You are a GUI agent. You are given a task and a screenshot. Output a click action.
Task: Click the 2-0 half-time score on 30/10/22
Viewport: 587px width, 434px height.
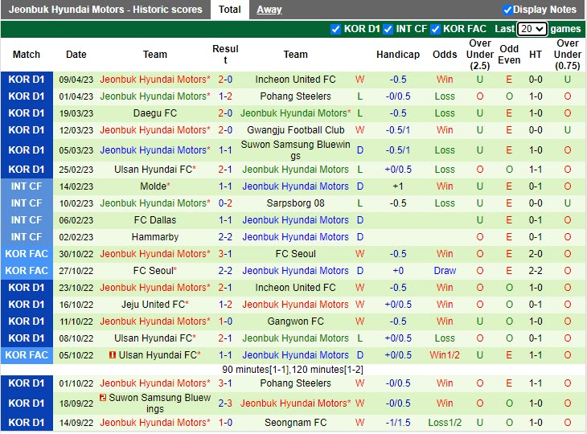pyautogui.click(x=536, y=254)
